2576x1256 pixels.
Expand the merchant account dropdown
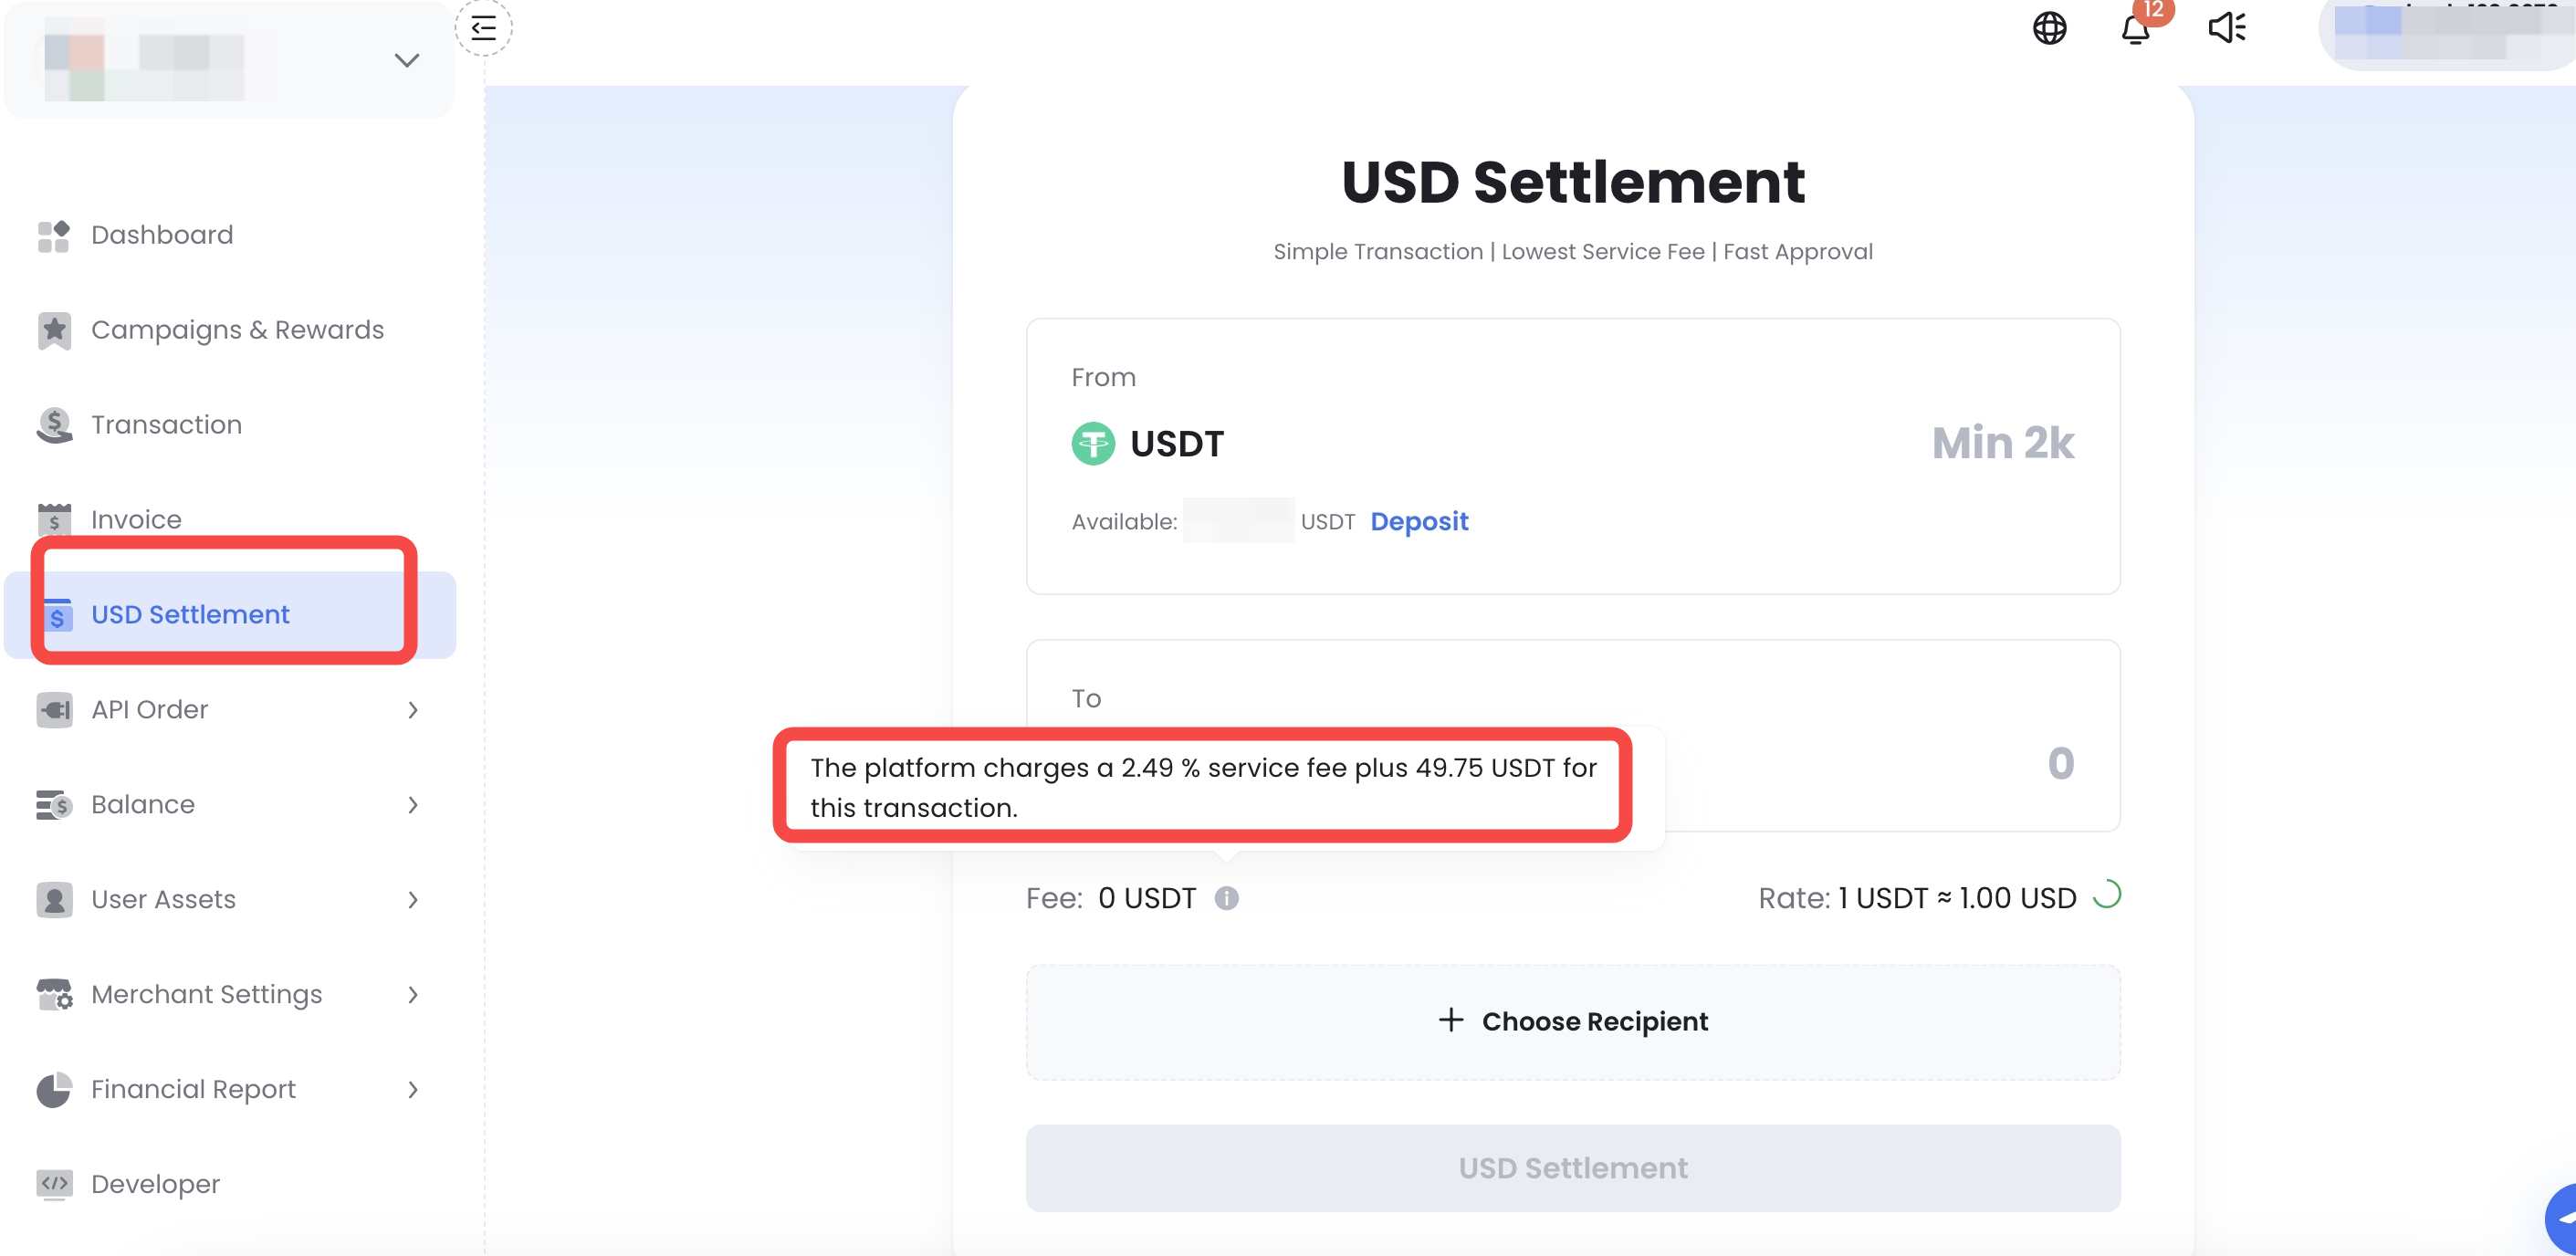tap(406, 61)
